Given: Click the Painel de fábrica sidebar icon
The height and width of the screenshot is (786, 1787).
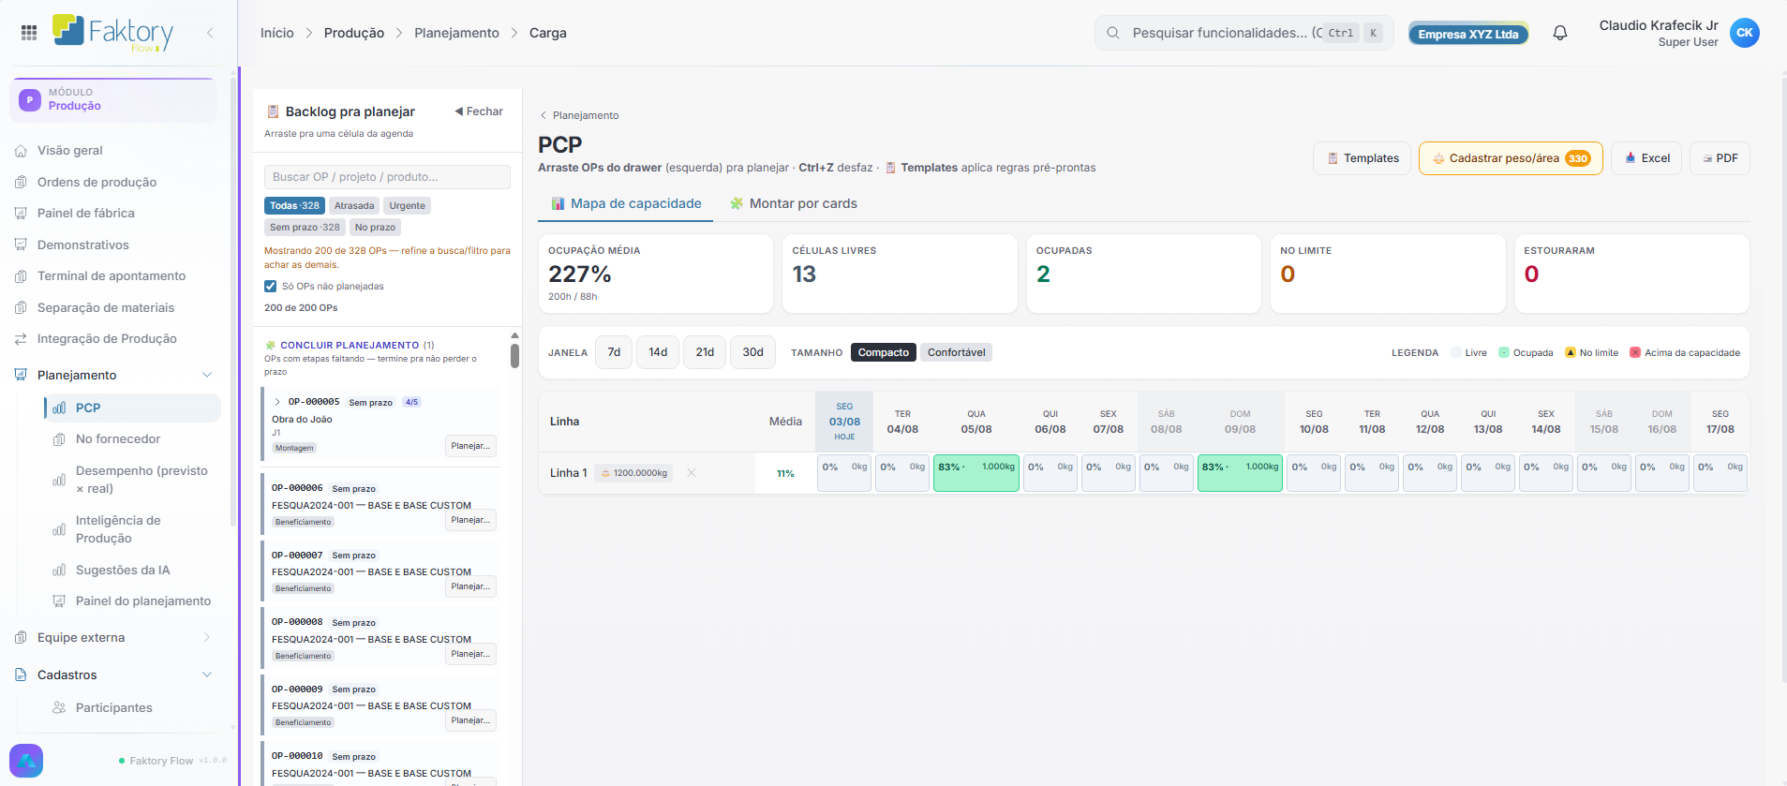Looking at the screenshot, I should [21, 214].
